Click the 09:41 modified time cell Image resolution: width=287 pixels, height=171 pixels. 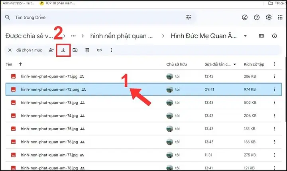point(209,89)
